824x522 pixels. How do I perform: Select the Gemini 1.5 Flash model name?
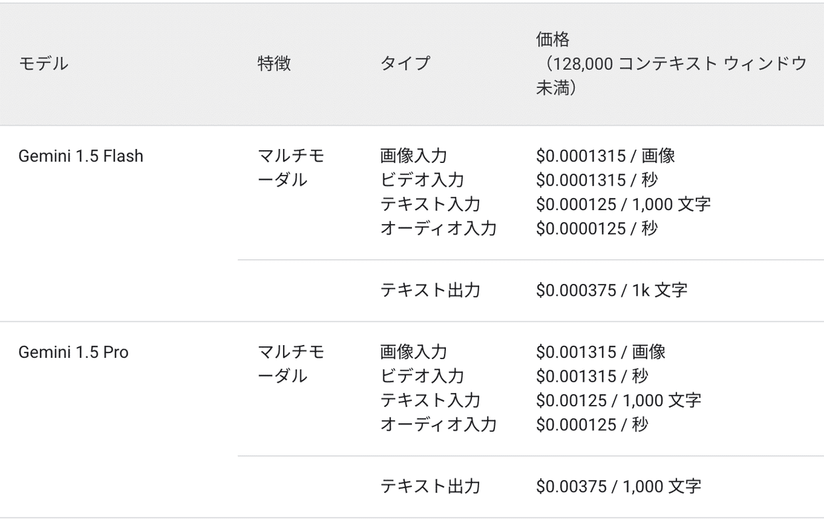[x=80, y=156]
